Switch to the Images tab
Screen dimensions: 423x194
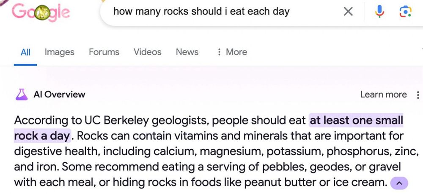59,52
